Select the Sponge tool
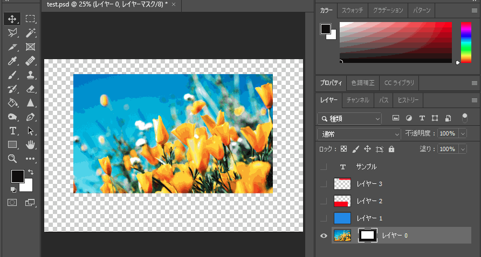Viewport: 481px width, 257px height. click(12, 117)
